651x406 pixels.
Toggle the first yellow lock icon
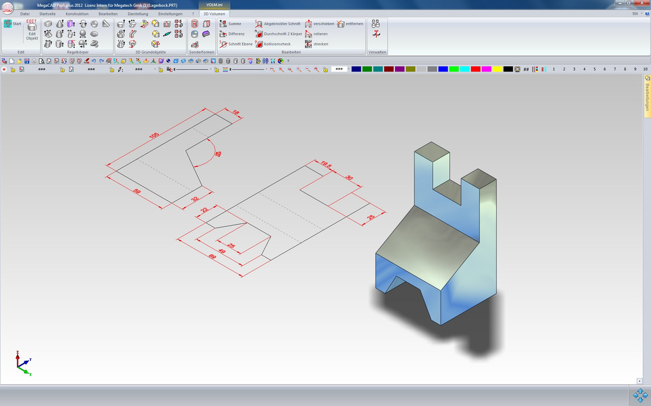13,69
